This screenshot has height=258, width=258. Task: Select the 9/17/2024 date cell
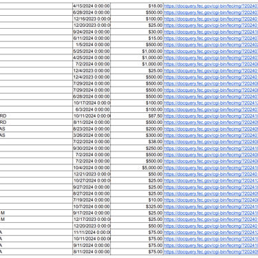coord(92,213)
